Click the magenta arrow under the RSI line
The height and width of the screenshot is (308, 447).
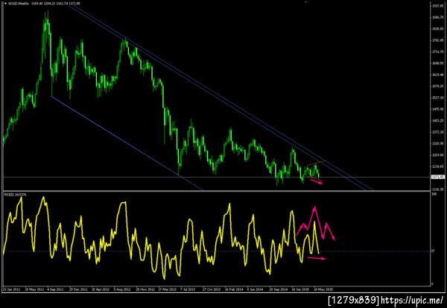point(317,258)
